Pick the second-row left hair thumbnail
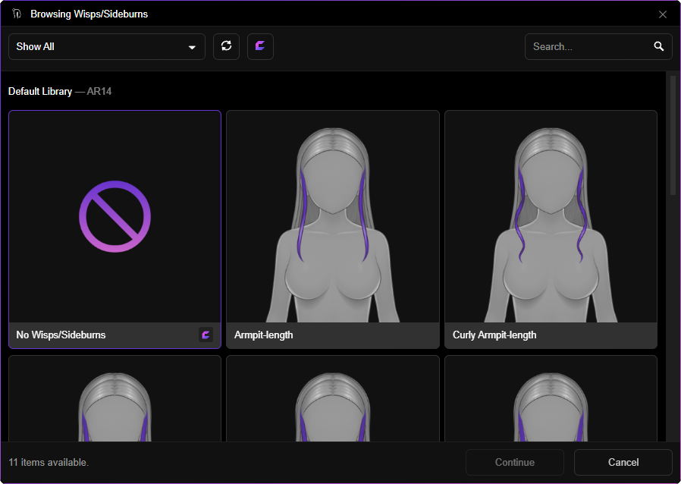The width and height of the screenshot is (681, 484). pyautogui.click(x=115, y=398)
